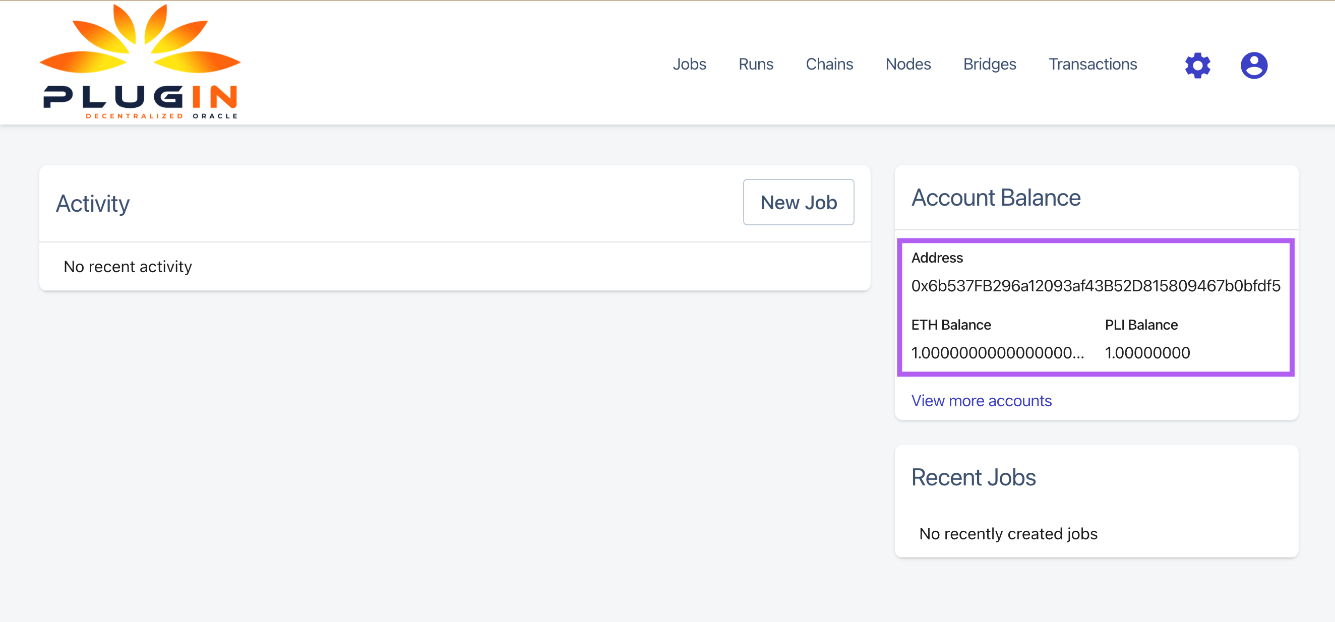Open the Runs navigation menu
This screenshot has height=622, width=1335.
pyautogui.click(x=756, y=65)
